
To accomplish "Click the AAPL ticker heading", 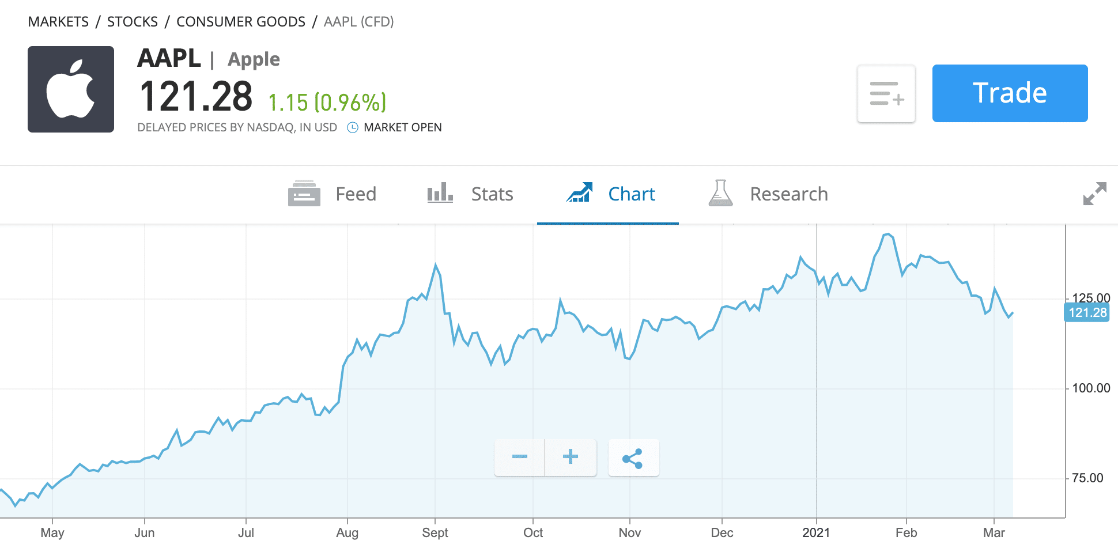I will pyautogui.click(x=169, y=58).
